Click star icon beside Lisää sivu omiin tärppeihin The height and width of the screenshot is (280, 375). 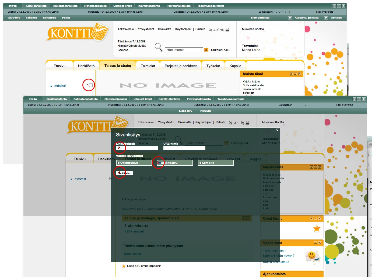pyautogui.click(x=124, y=266)
